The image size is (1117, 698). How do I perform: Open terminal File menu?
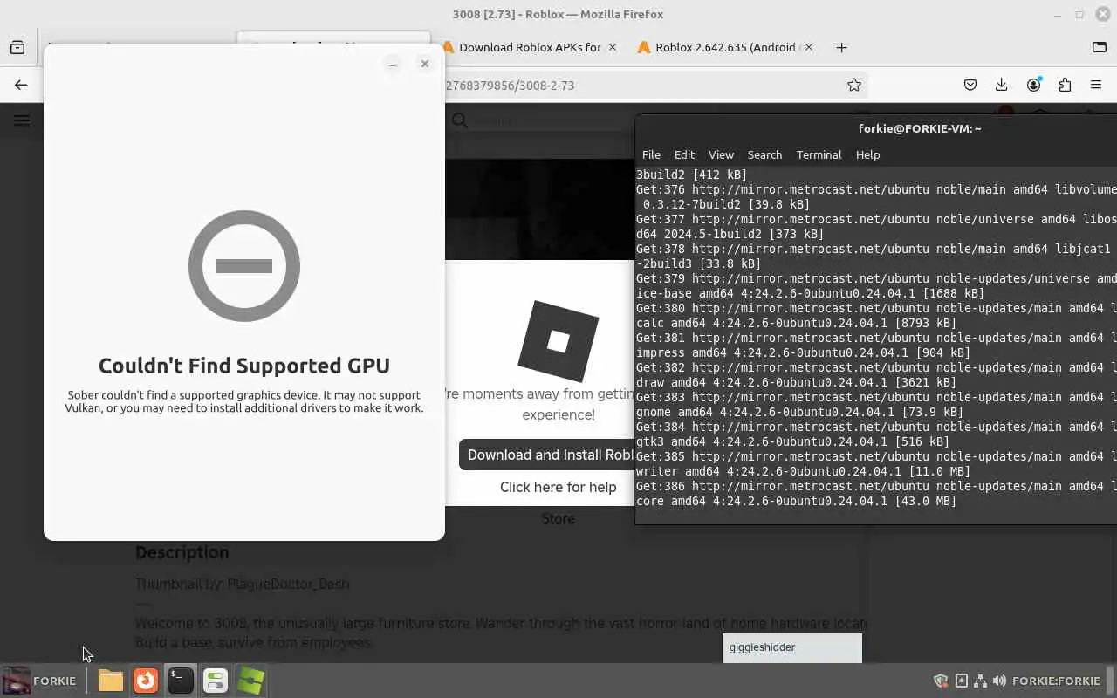(x=651, y=154)
